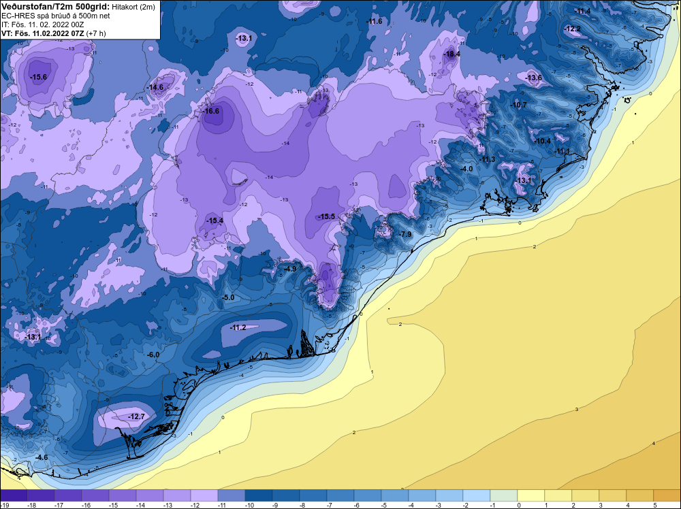Click the '-13' label on the legend scale

(168, 505)
